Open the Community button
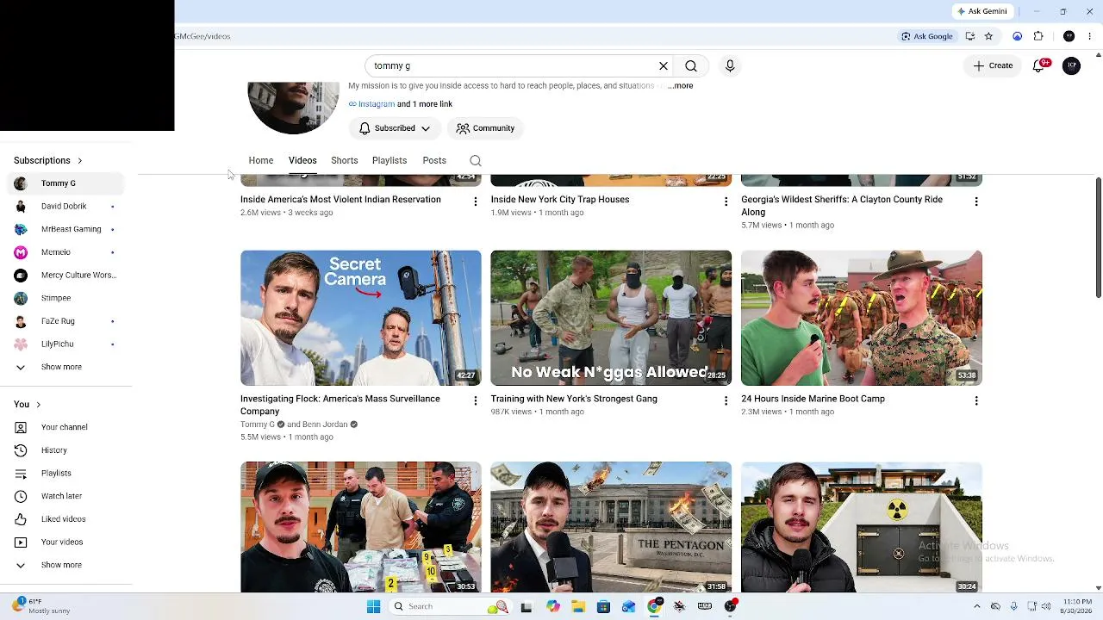The height and width of the screenshot is (620, 1103). [485, 128]
